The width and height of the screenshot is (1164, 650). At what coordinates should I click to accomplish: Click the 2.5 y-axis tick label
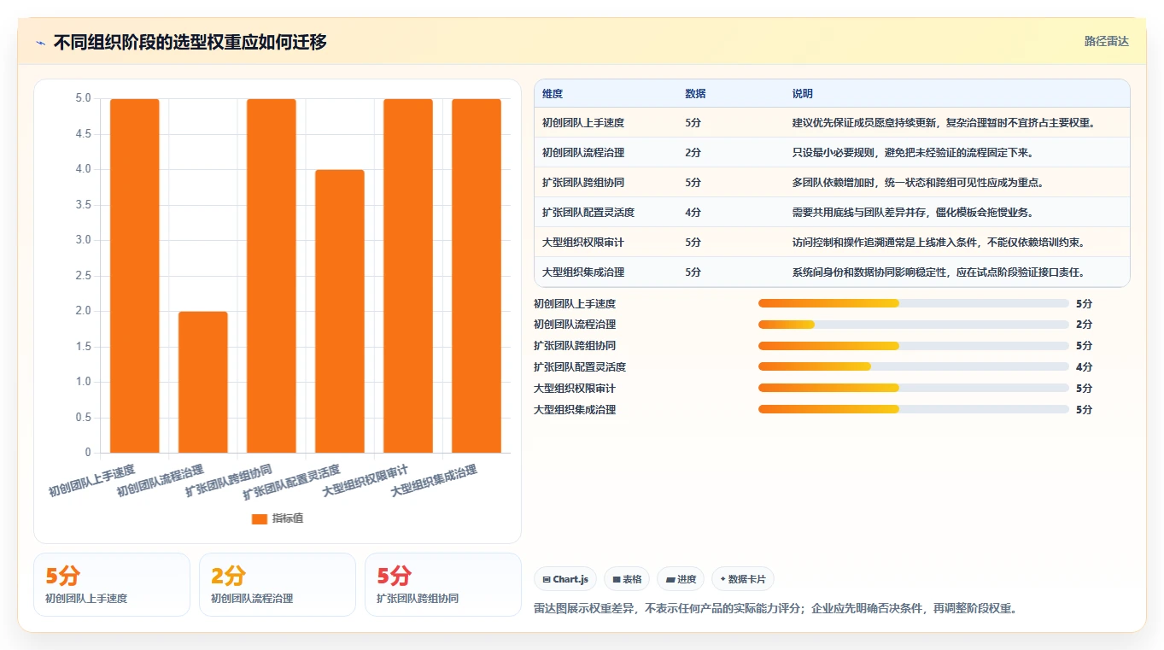(x=83, y=275)
